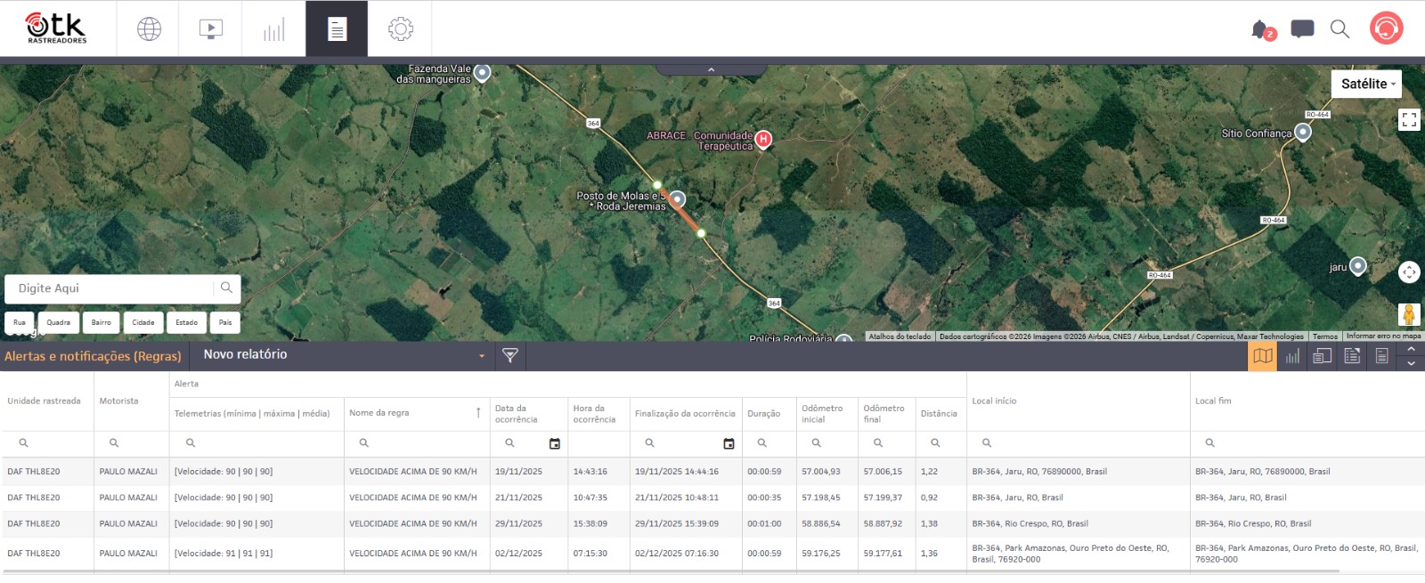Open the chat messages icon
1425x583 pixels.
click(1302, 29)
